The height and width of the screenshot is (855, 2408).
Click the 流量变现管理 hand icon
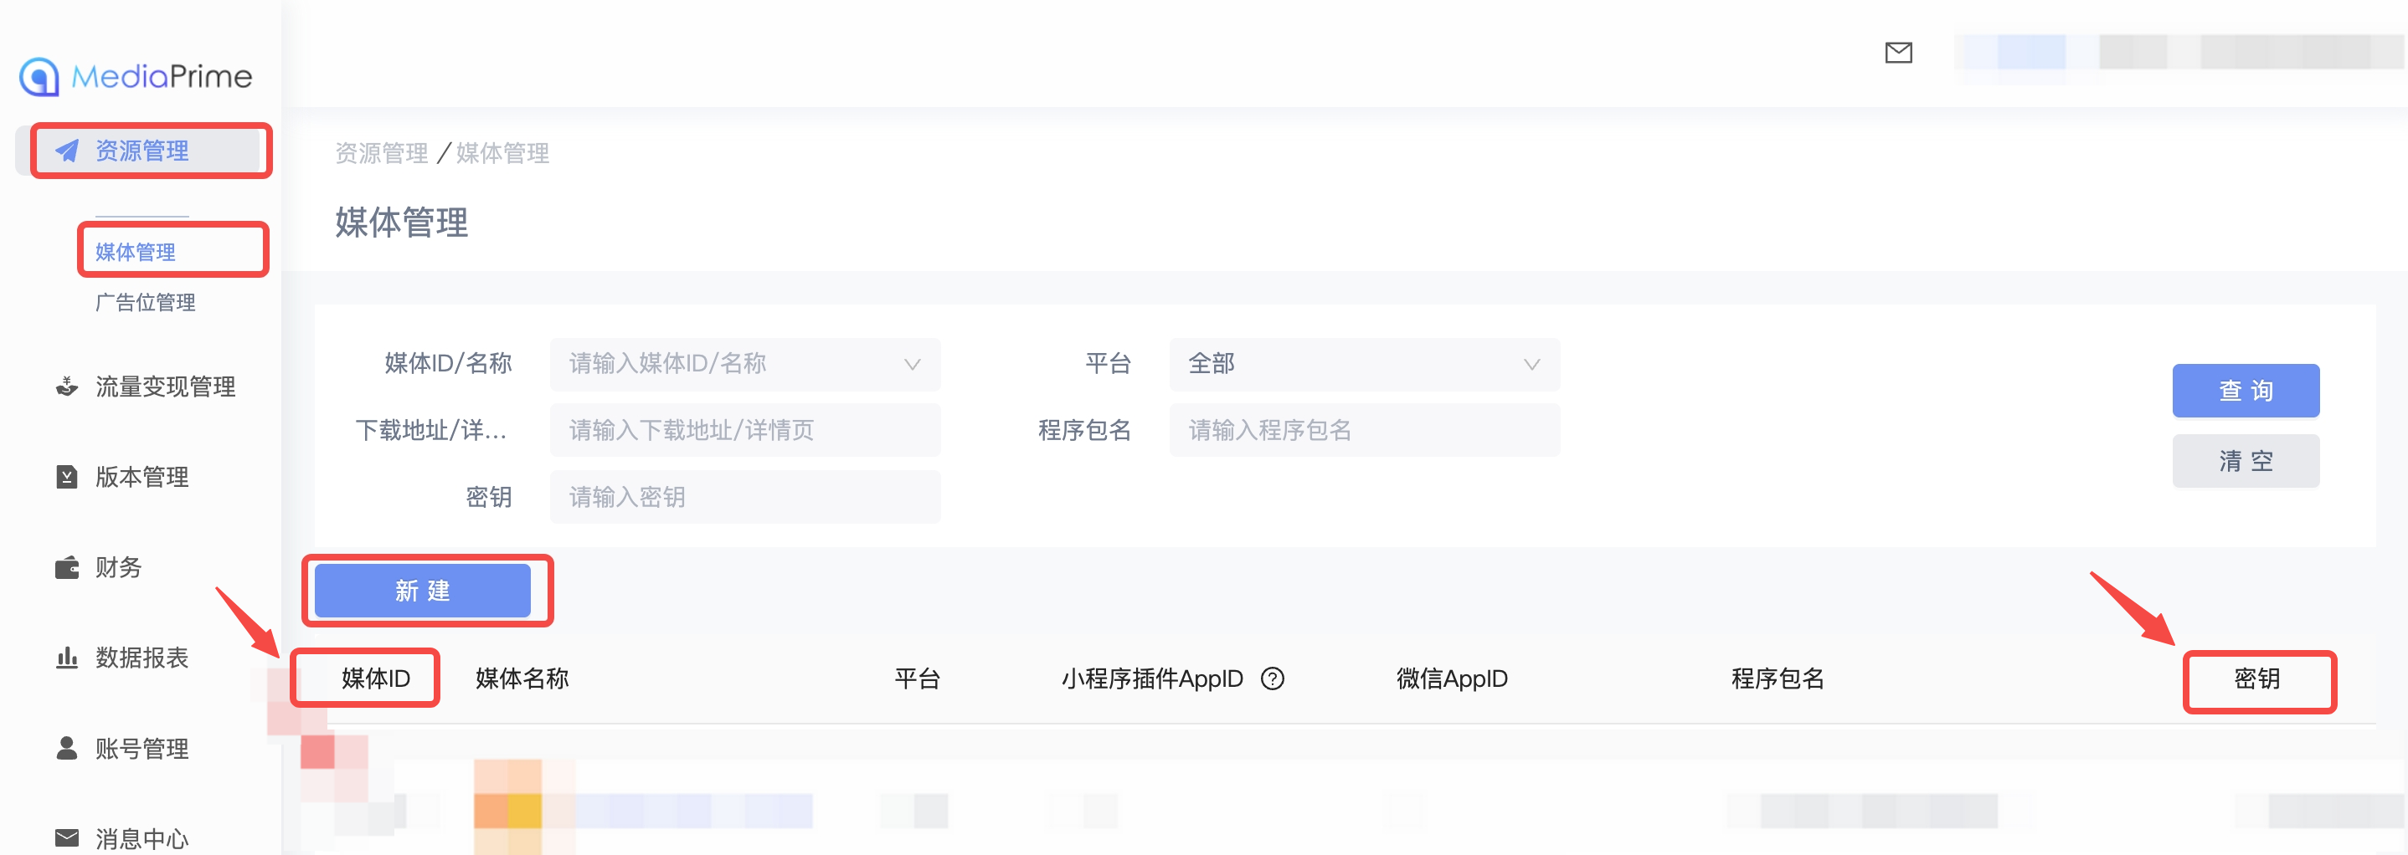pyautogui.click(x=66, y=386)
